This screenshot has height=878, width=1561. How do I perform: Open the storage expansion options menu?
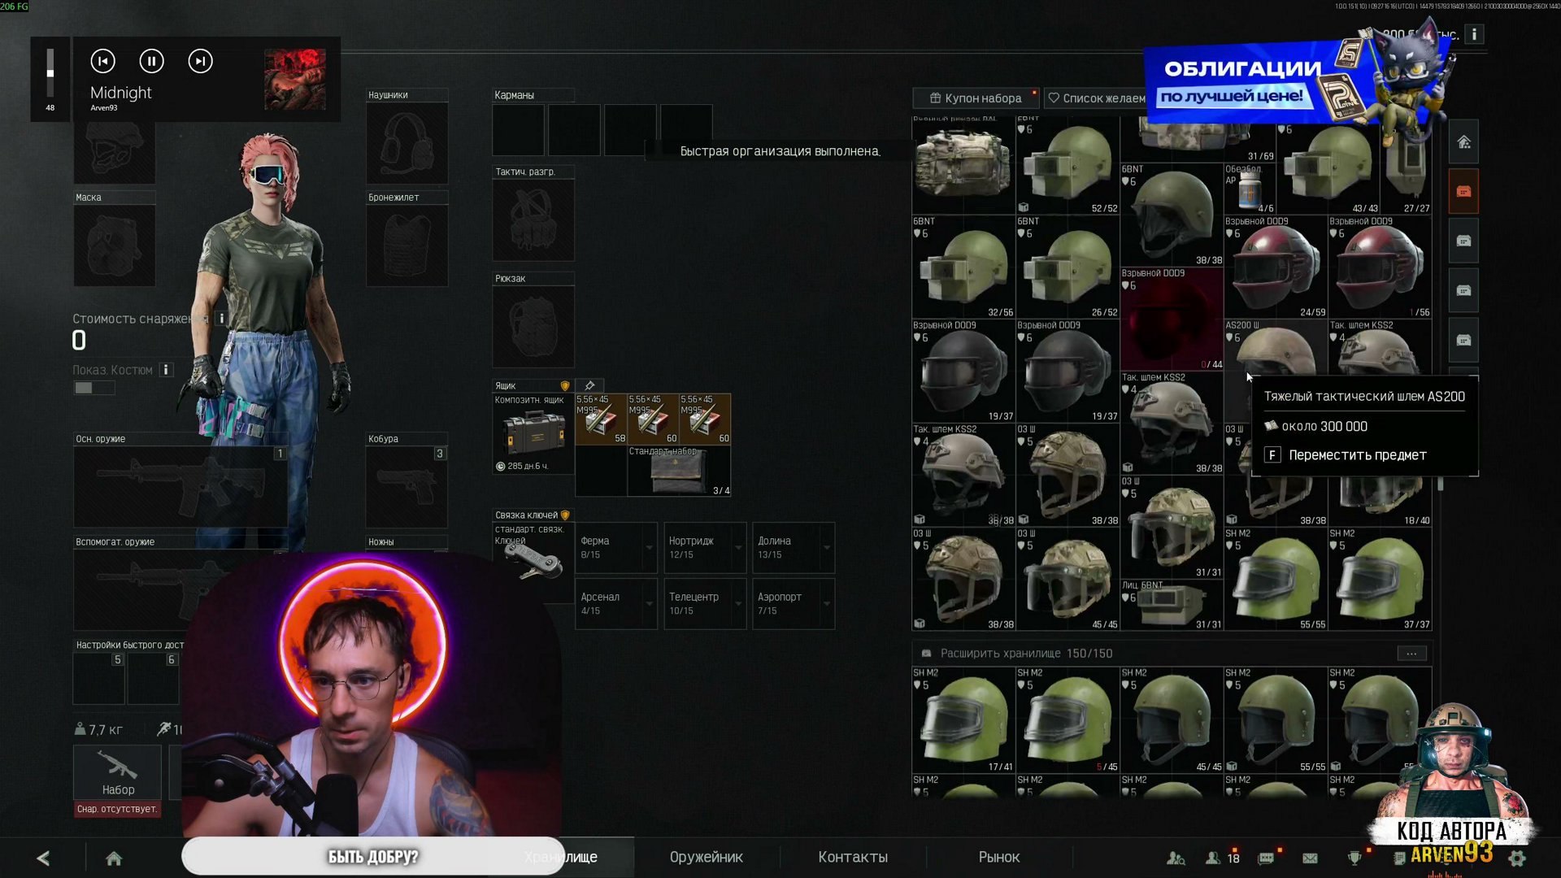coord(1411,654)
